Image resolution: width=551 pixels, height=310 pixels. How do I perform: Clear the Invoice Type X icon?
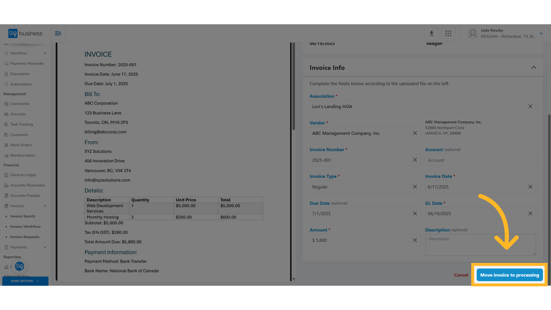[x=415, y=187]
